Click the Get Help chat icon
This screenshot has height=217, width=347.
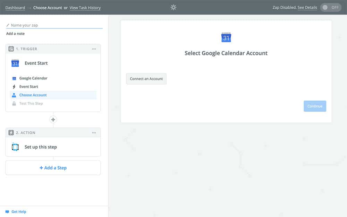pyautogui.click(x=7, y=212)
